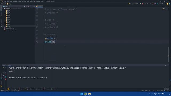Click ENG language indicator in tray
This screenshot has width=171, height=96.
click(x=156, y=94)
